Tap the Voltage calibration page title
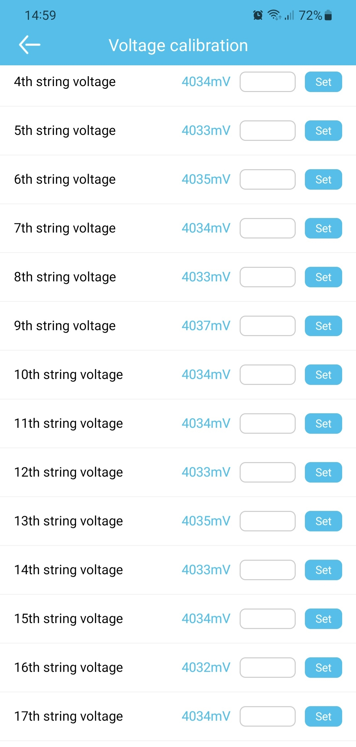The image size is (356, 747). point(178,45)
